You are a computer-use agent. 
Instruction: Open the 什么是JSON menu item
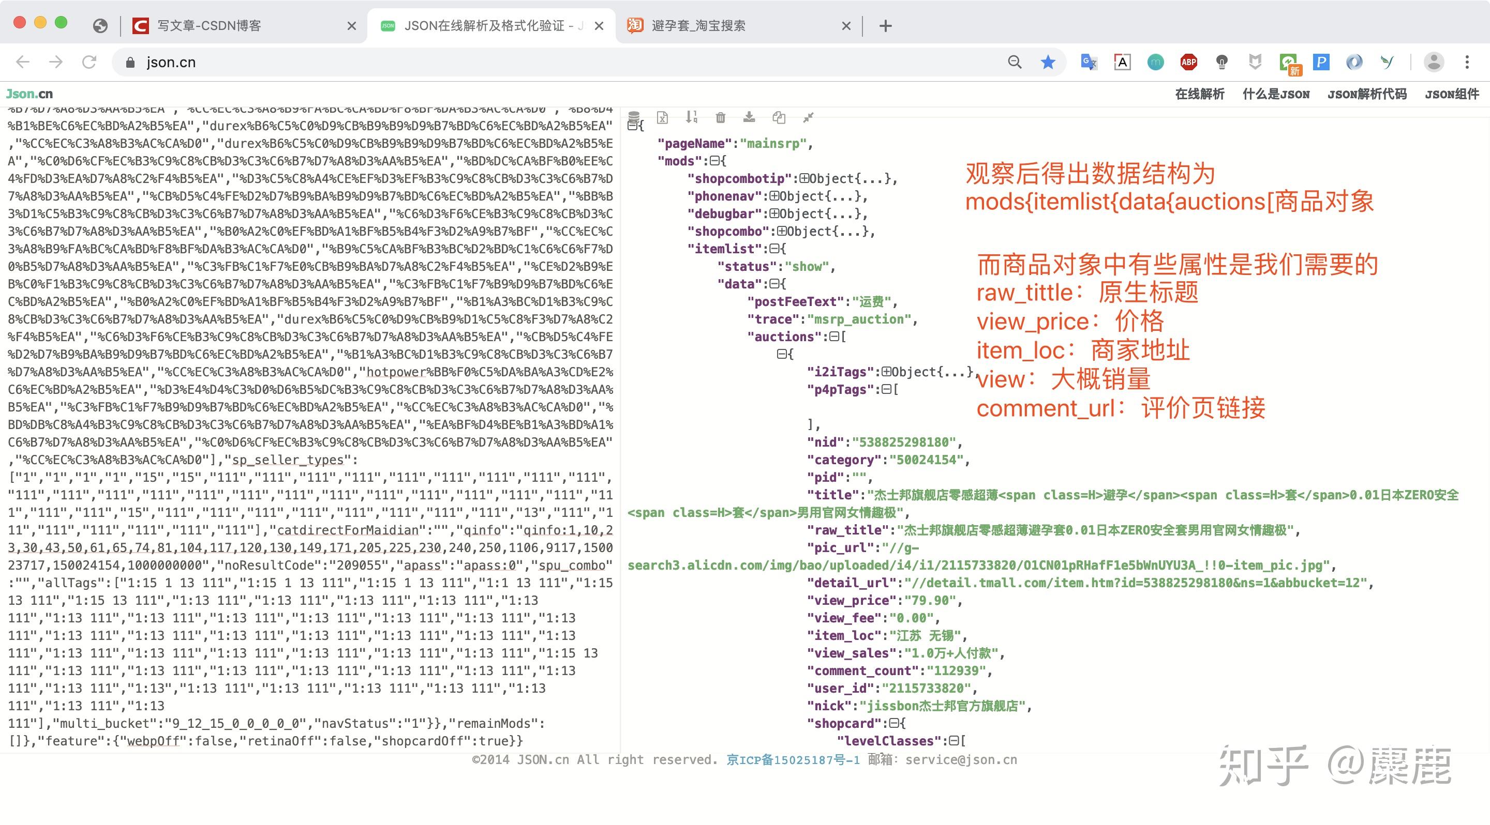pos(1276,94)
